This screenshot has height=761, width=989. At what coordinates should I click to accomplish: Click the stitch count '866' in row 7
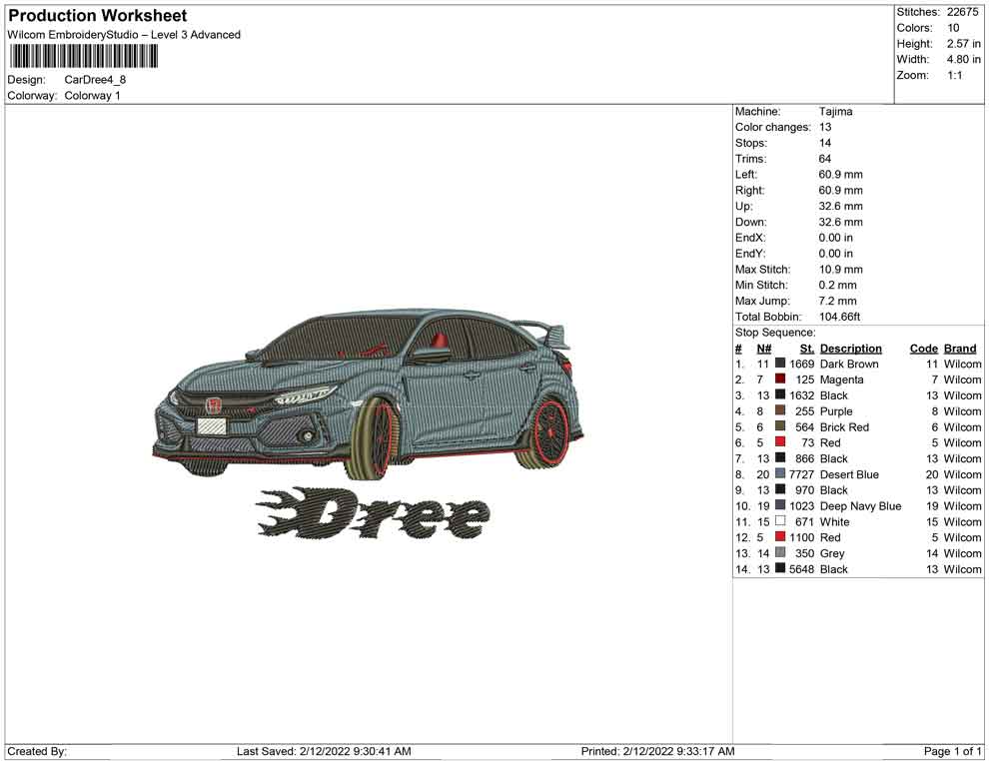coord(805,458)
